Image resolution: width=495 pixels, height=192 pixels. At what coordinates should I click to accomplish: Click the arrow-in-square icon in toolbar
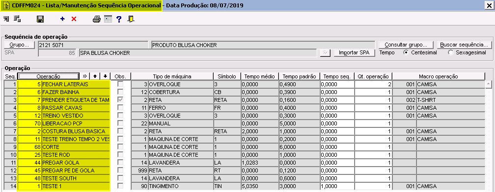click(6, 19)
